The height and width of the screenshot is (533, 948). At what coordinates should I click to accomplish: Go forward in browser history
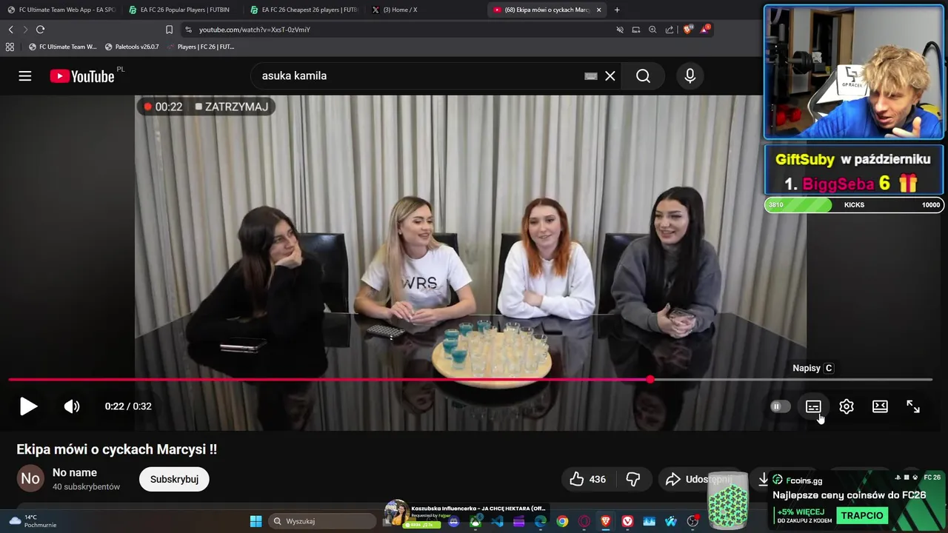tap(25, 30)
